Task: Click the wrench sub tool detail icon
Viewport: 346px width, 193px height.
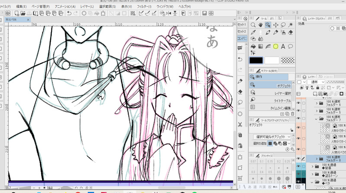Action: (x=292, y=150)
